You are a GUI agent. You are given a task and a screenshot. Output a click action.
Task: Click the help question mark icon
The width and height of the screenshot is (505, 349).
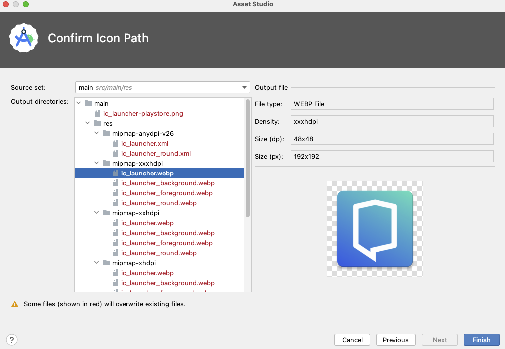(x=12, y=340)
